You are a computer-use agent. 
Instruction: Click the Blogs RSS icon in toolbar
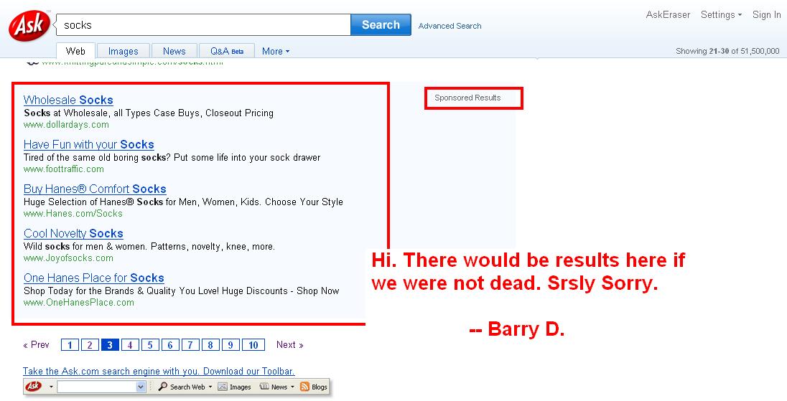click(304, 387)
